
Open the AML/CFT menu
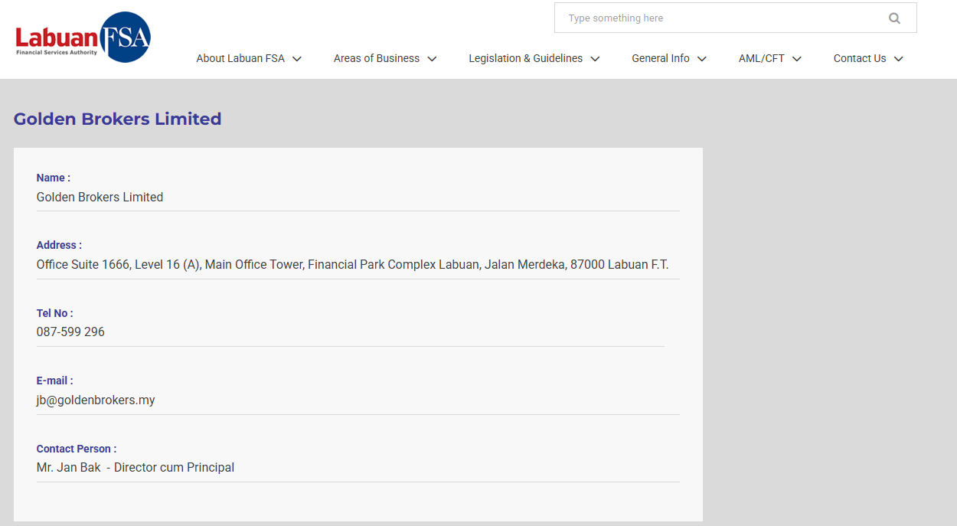[x=761, y=58]
